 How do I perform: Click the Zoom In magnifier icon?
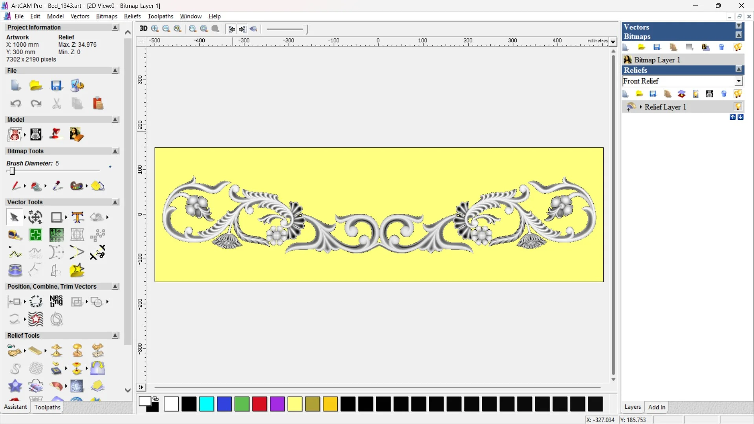coord(155,29)
